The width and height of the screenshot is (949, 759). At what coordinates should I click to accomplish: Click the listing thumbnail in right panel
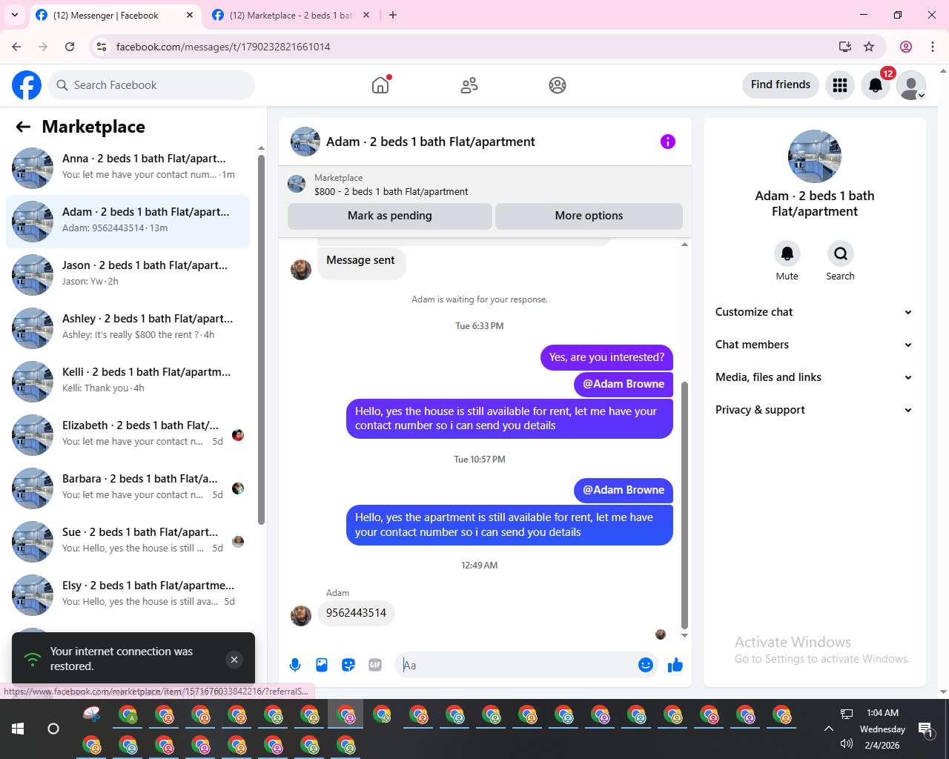(815, 156)
